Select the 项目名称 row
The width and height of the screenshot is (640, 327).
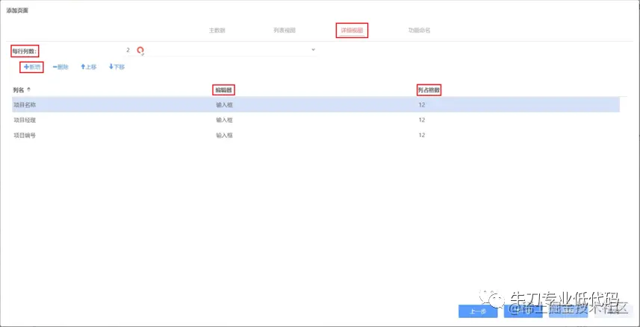point(316,105)
